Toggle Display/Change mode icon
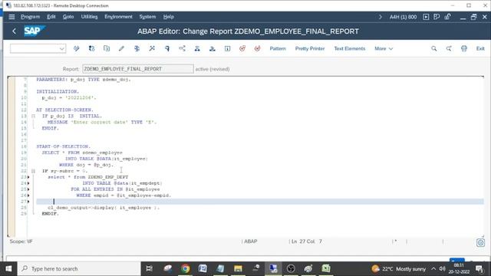This screenshot has width=491, height=276. pyautogui.click(x=77, y=48)
